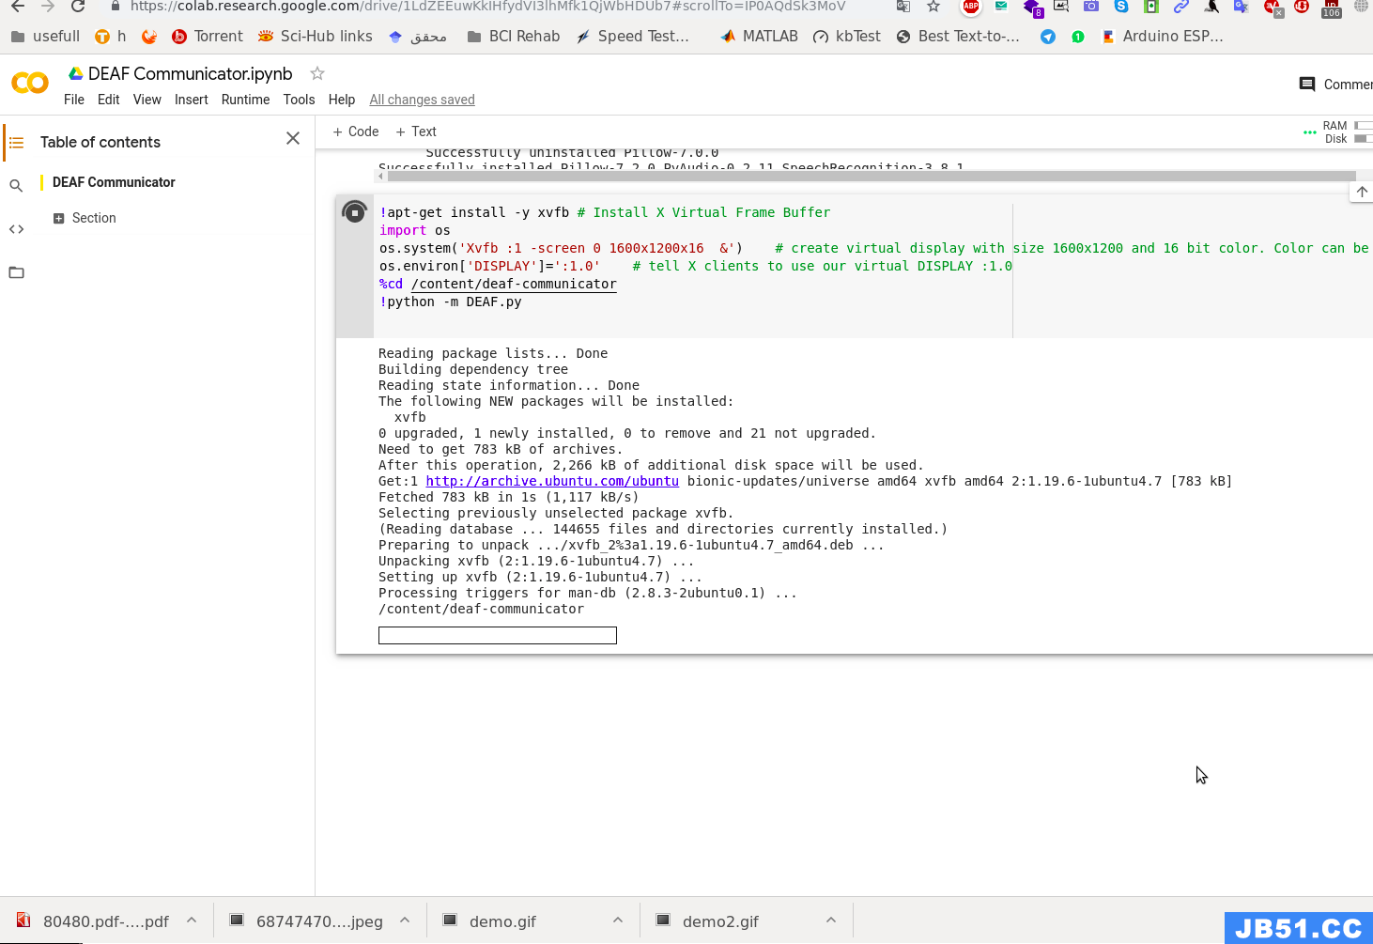
Task: Reload the page
Action: [x=78, y=6]
